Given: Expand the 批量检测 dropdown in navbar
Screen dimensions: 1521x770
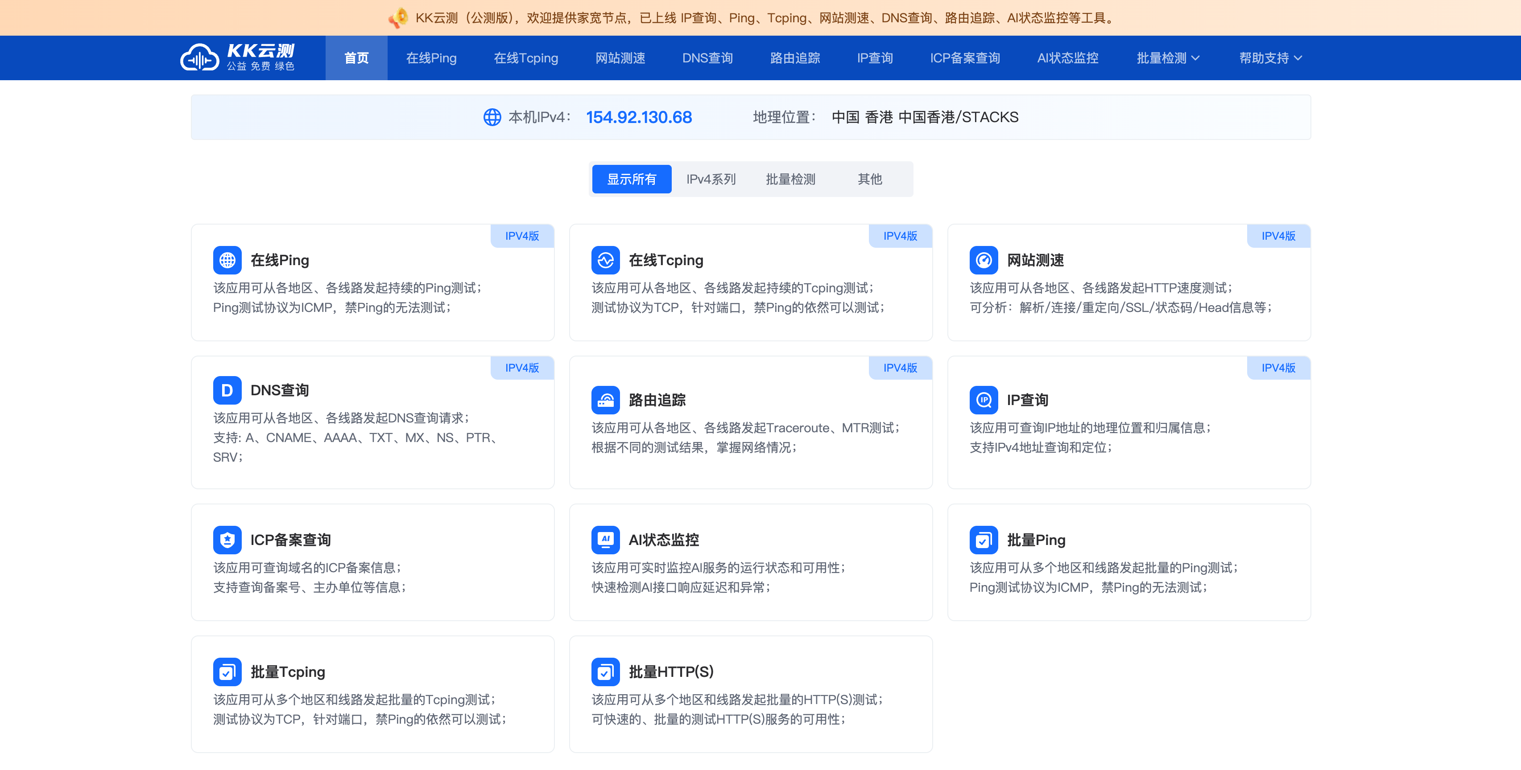Looking at the screenshot, I should pyautogui.click(x=1168, y=58).
